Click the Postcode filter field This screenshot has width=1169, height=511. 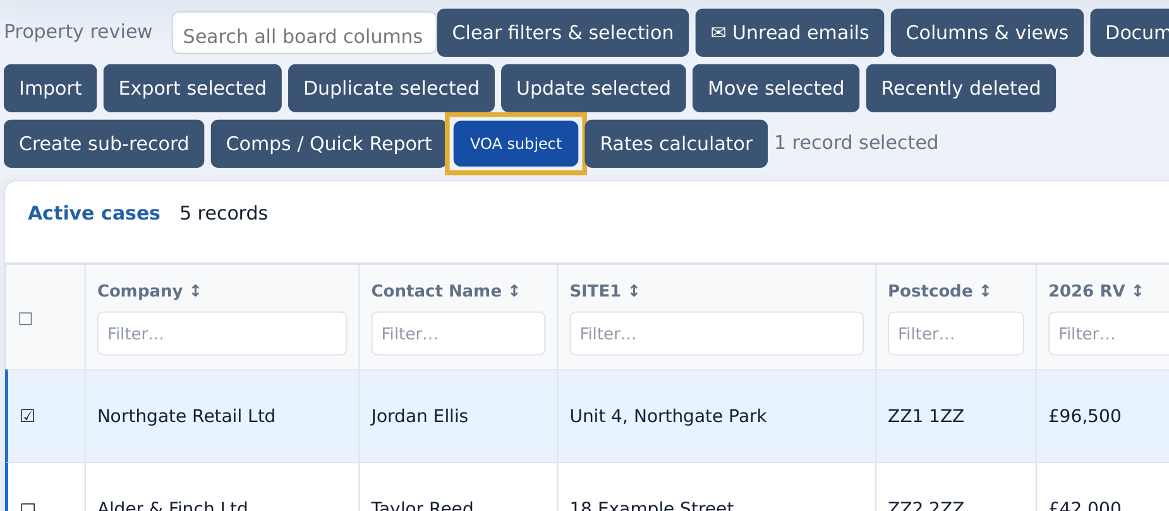tap(956, 333)
